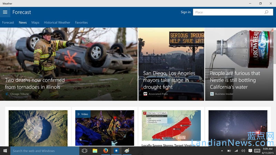Select the News tab

coord(23,22)
